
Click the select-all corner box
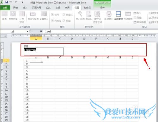tap(4, 36)
